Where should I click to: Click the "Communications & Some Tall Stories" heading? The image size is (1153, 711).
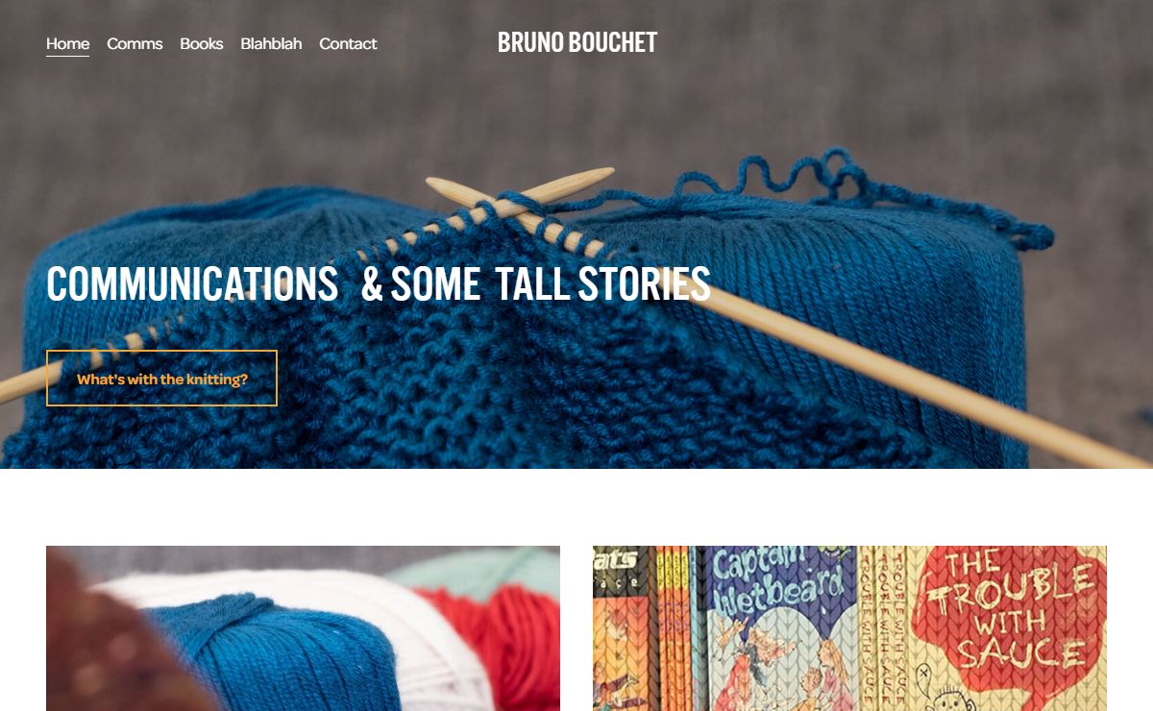coord(379,284)
